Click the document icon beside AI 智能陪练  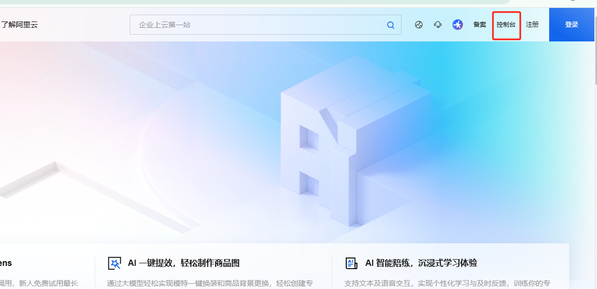tap(352, 263)
